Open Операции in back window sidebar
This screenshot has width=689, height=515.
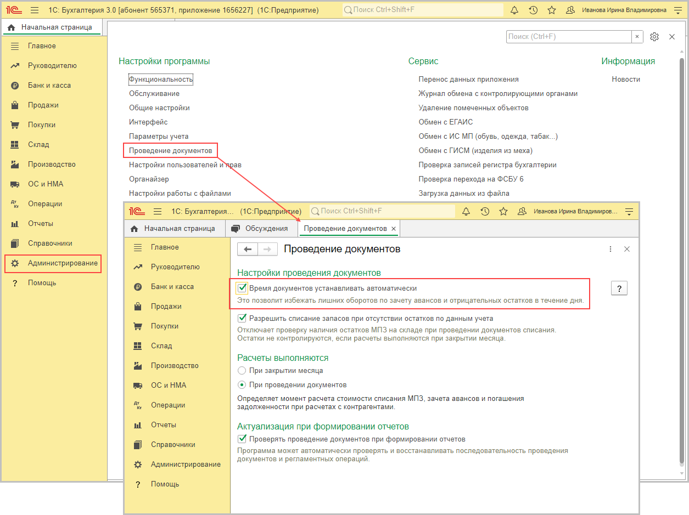[45, 204]
